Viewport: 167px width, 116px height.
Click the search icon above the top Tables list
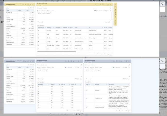[29, 8]
